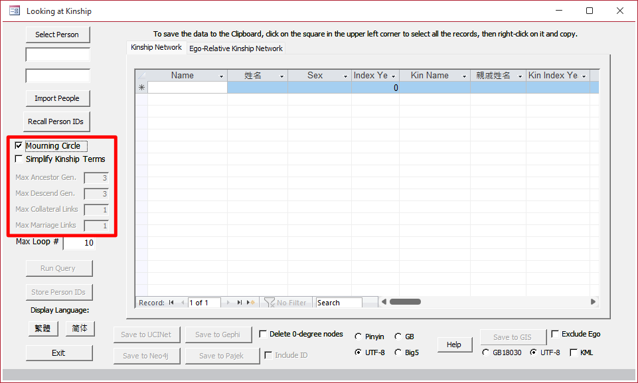Check the Exclude Ego option
Image resolution: width=638 pixels, height=383 pixels.
[x=555, y=335]
